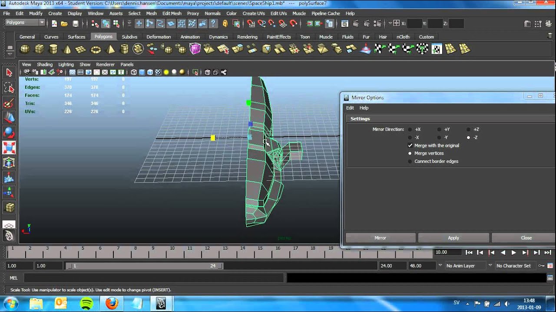Select the Soft Modification tool
The height and width of the screenshot is (312, 556).
(9, 178)
